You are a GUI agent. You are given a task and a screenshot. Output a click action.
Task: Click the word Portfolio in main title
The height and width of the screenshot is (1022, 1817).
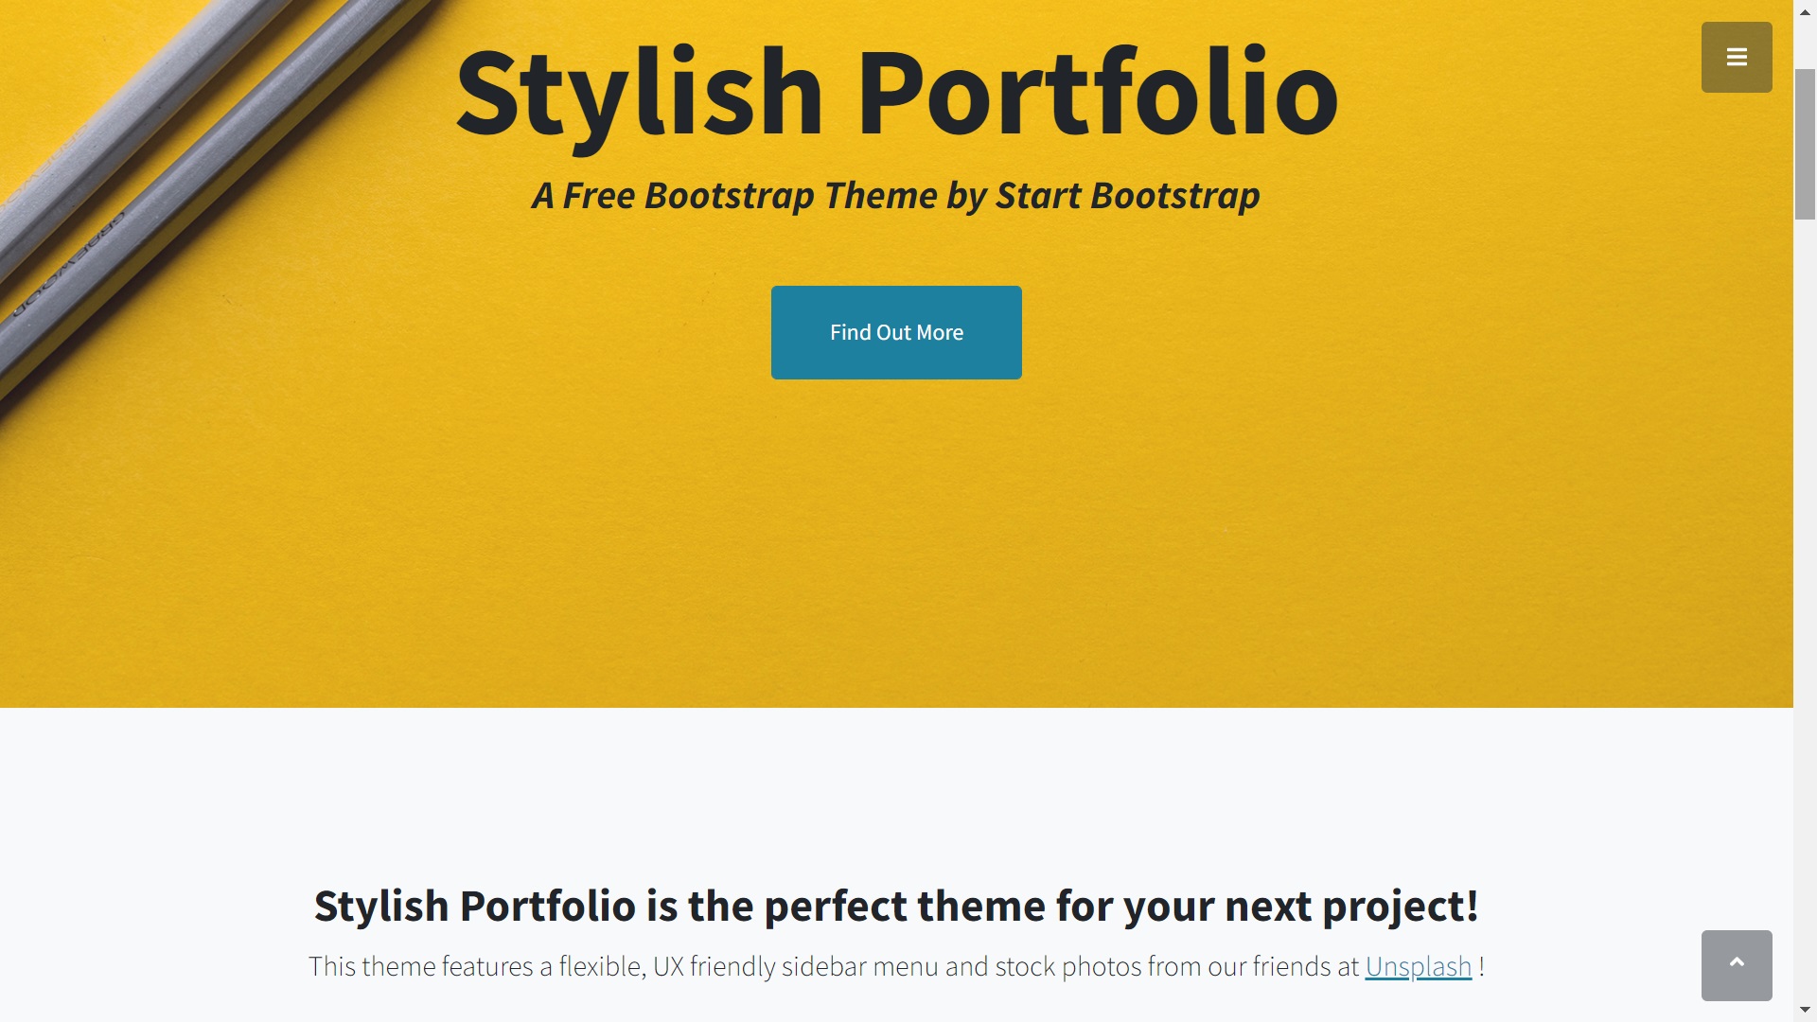[x=1097, y=93]
